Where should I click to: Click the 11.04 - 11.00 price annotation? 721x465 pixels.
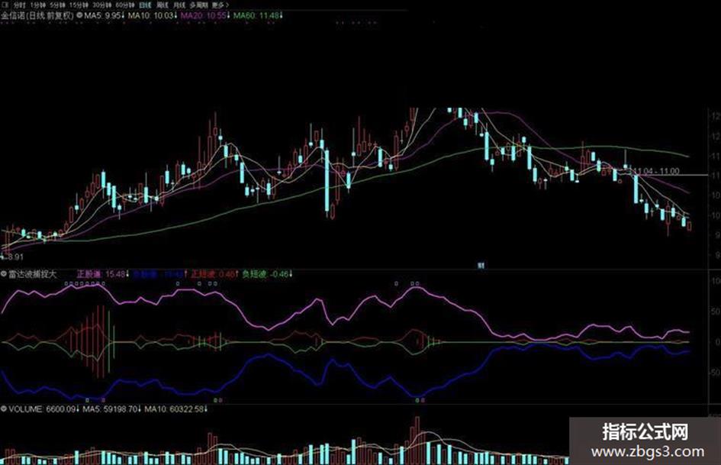(655, 171)
